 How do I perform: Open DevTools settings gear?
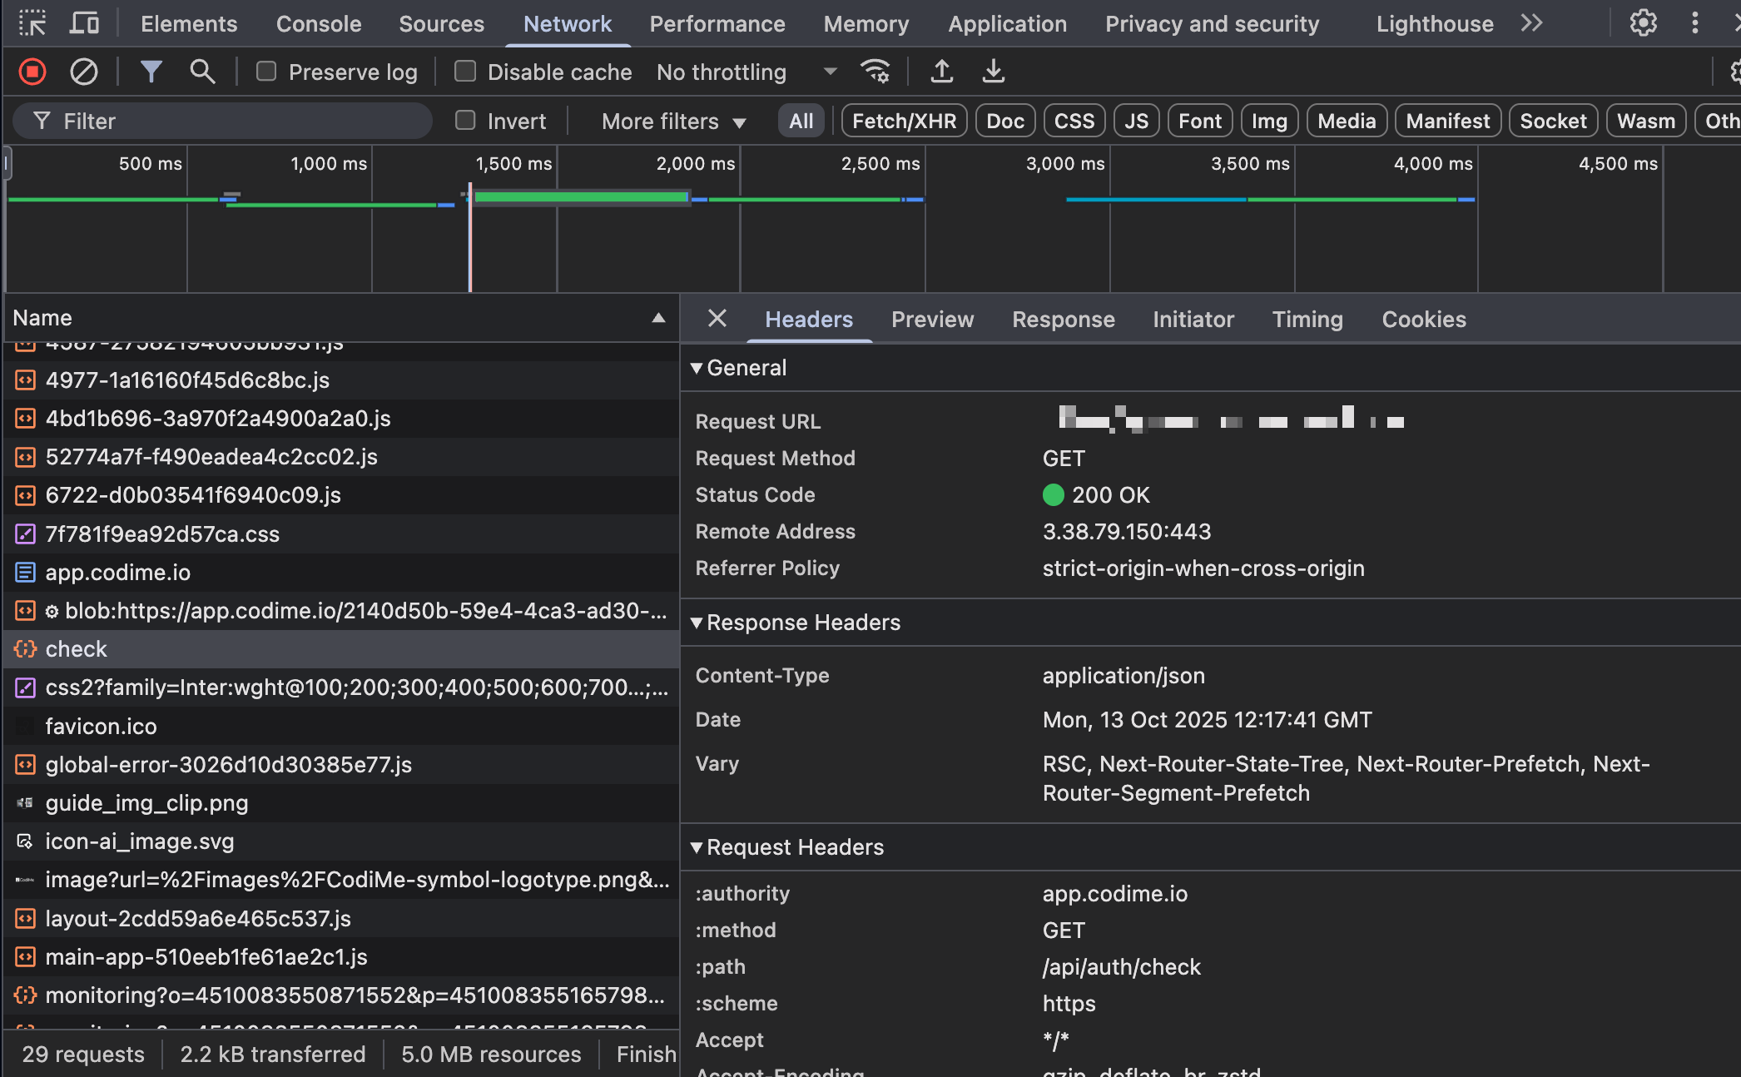[1643, 23]
